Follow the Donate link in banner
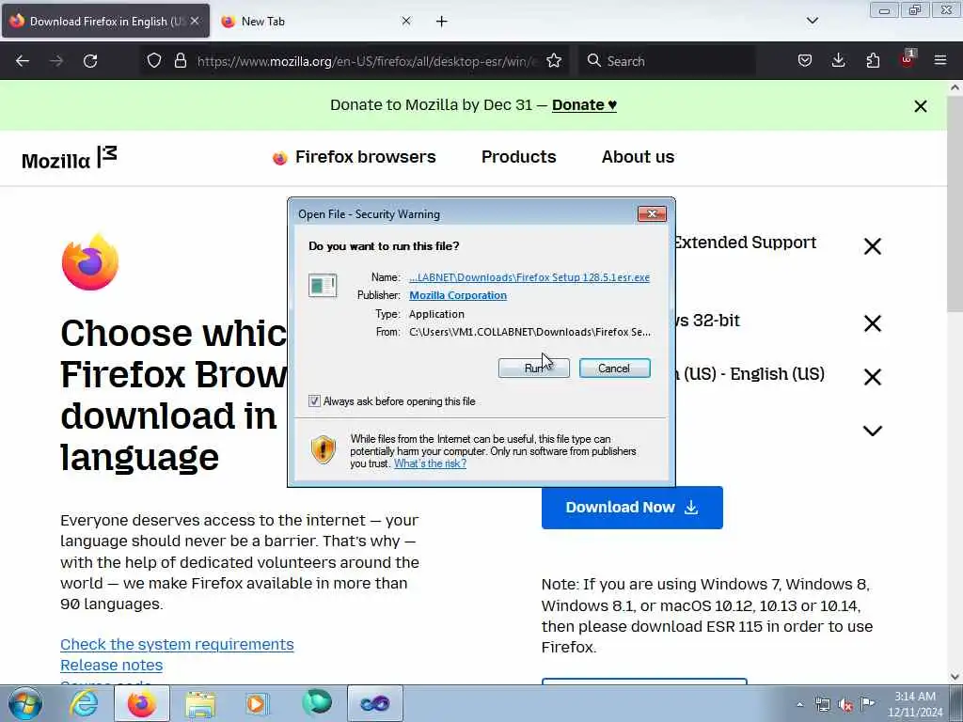 tap(584, 105)
